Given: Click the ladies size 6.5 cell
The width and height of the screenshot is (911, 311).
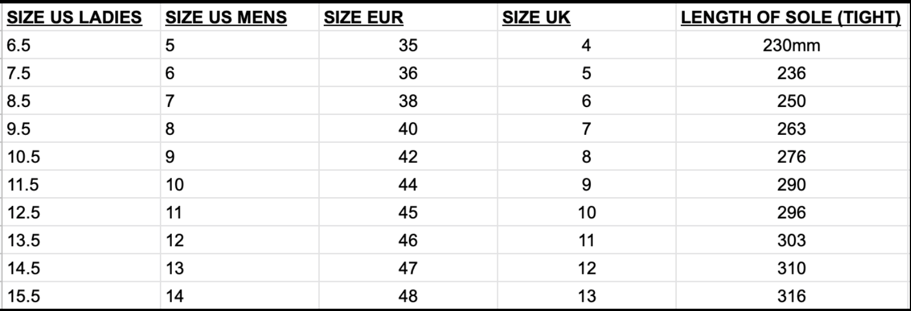Looking at the screenshot, I should coord(82,45).
